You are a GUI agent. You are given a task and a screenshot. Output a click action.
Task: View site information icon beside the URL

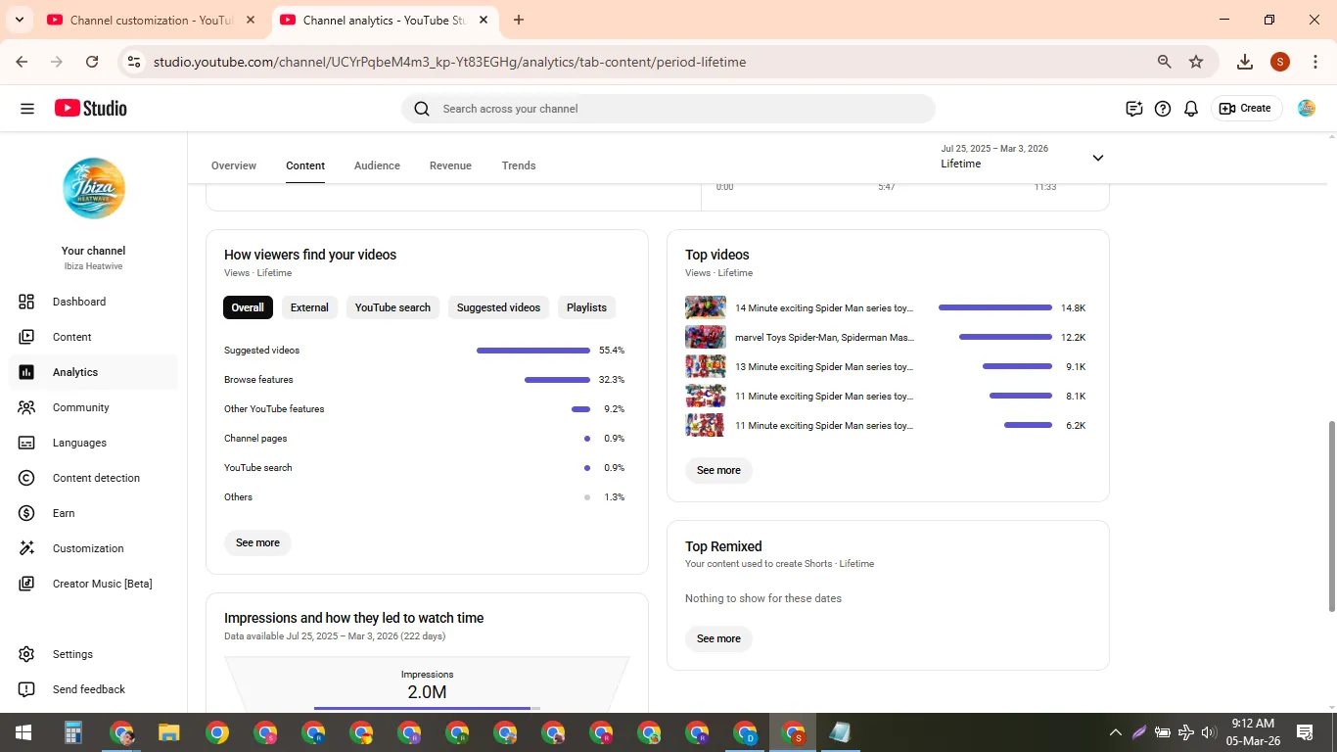(x=135, y=62)
